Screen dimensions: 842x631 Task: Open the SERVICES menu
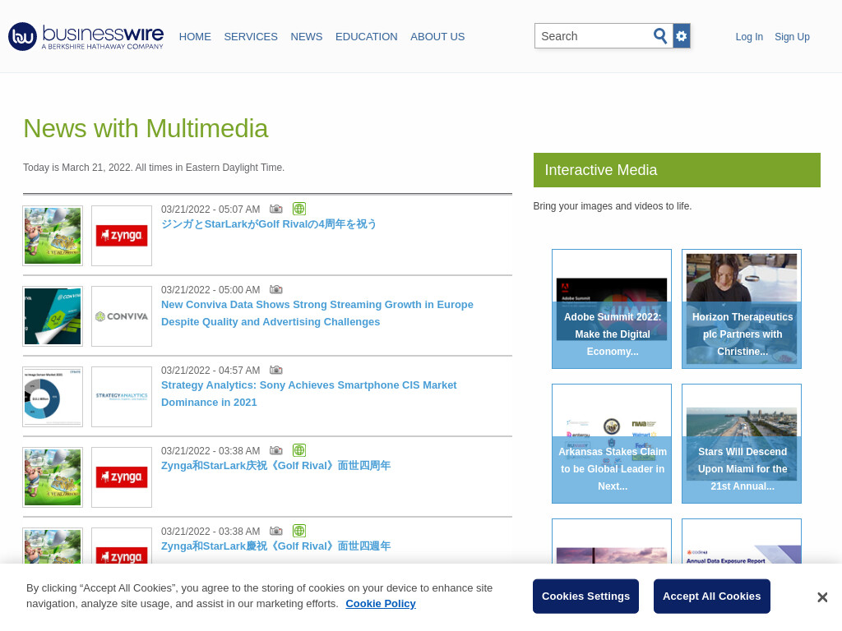(x=251, y=36)
